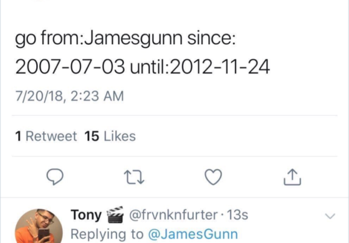Click the word 'go' starting the tweet
Viewport: 349px width, 243px height.
[26, 39]
